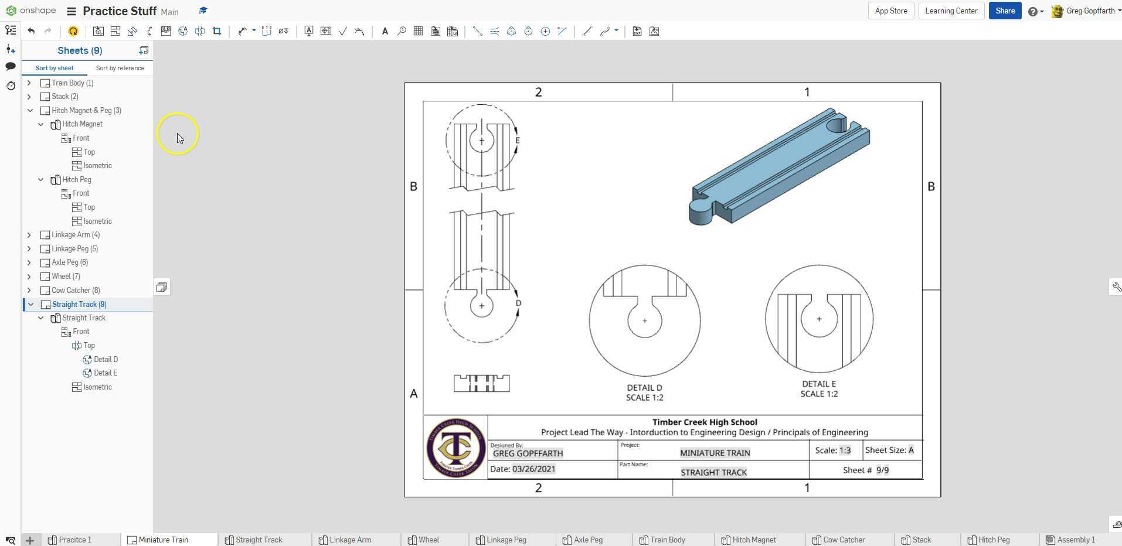Collapse the Straight Track sheet group
Screen dimensions: 1122x546
point(30,304)
